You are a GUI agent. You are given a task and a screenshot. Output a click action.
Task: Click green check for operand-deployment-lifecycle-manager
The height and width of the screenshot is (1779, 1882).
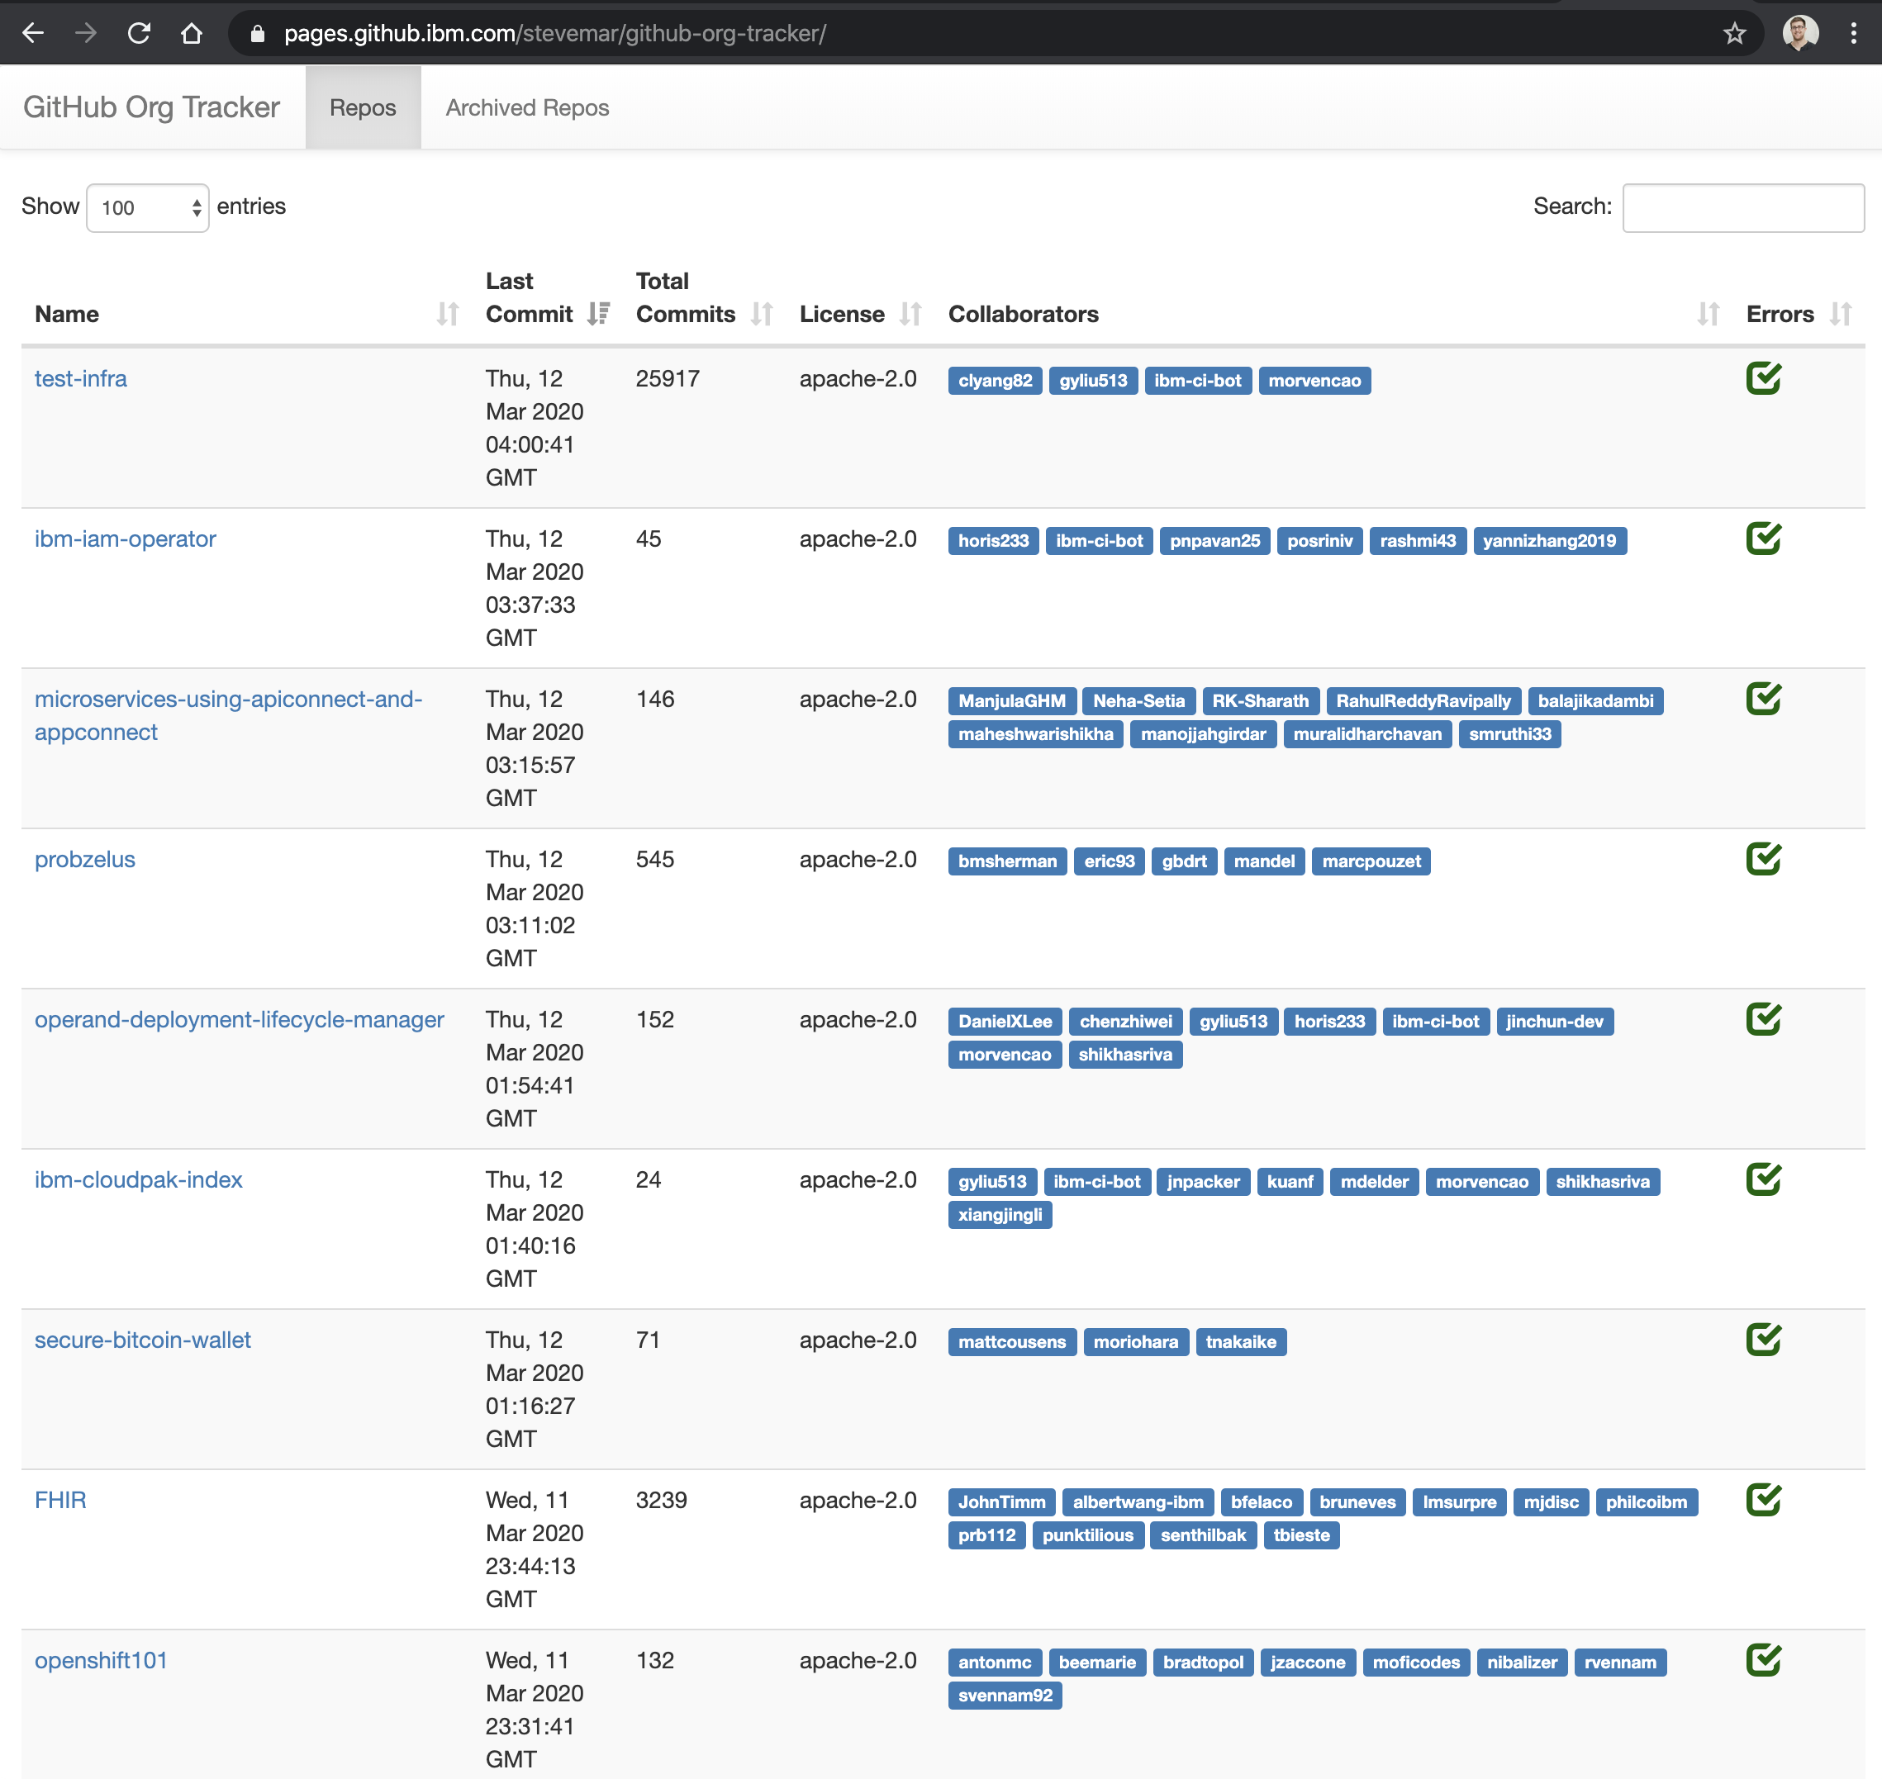click(1763, 1019)
